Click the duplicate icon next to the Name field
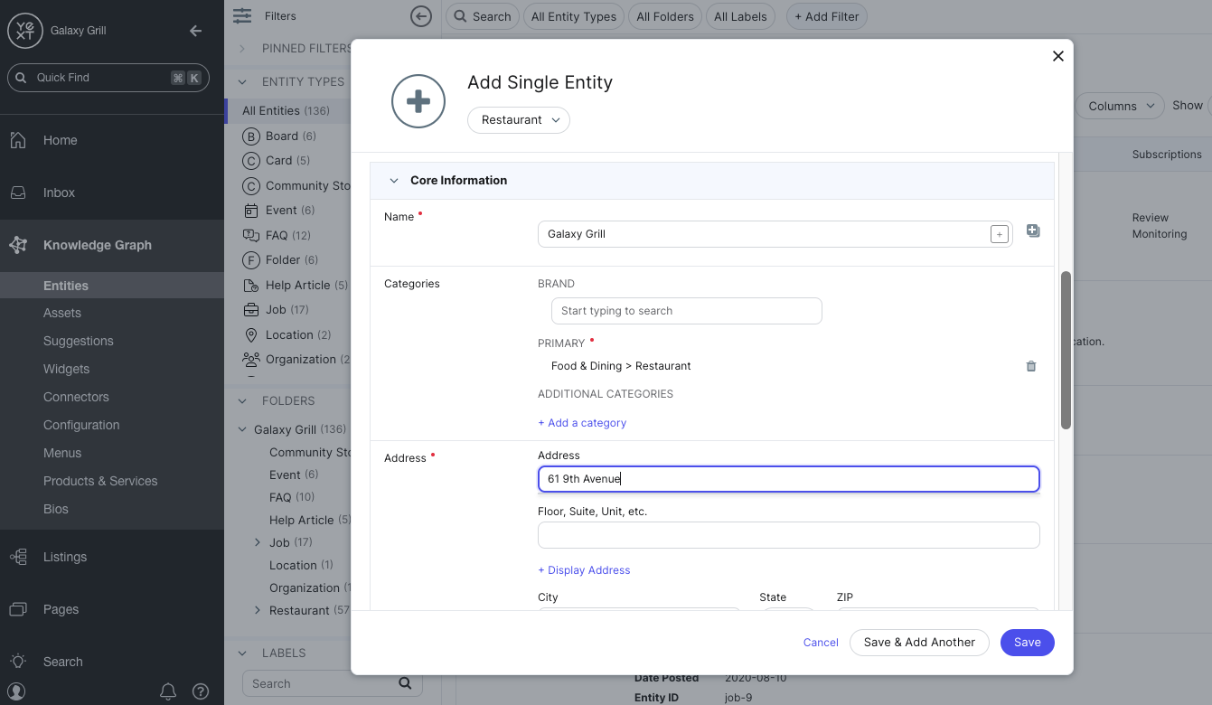Image resolution: width=1212 pixels, height=705 pixels. pos(1033,230)
